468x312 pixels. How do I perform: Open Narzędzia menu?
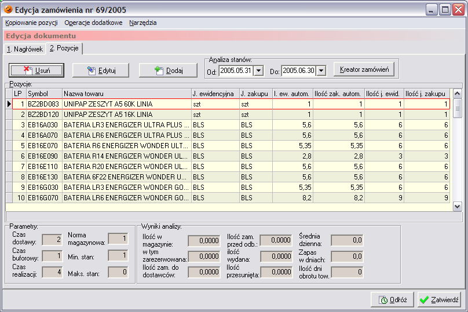pos(142,23)
